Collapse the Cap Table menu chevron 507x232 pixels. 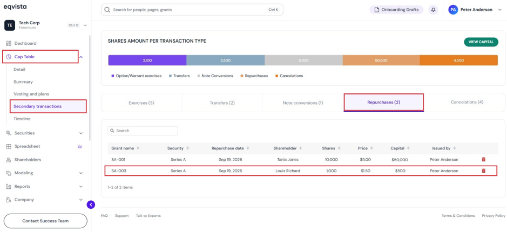(81, 57)
